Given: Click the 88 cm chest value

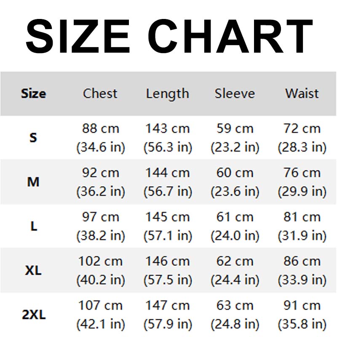Looking at the screenshot, I should click(x=100, y=128).
